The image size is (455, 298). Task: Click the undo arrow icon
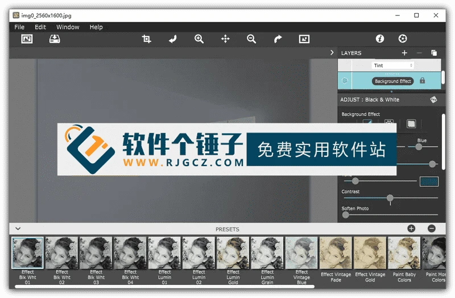point(173,39)
